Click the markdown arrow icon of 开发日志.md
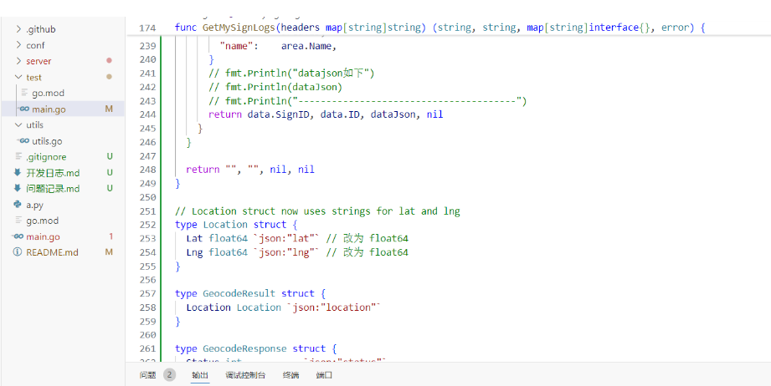Viewport: 771px width, 386px height. (18, 173)
